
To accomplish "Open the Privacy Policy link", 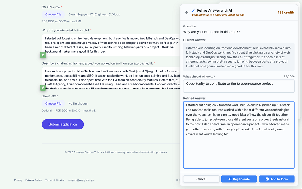I will coord(34,180).
